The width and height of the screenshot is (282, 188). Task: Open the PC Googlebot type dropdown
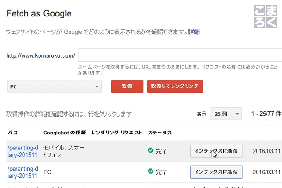coord(54,86)
